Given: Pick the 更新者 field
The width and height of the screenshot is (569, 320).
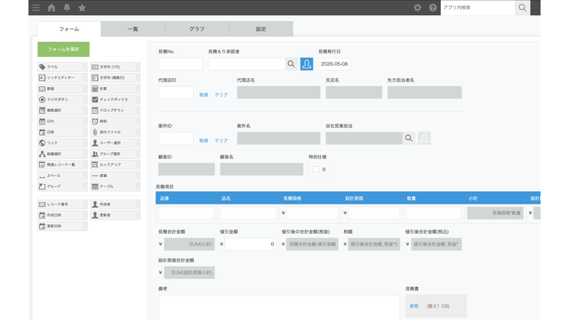Looking at the screenshot, I should (x=115, y=215).
